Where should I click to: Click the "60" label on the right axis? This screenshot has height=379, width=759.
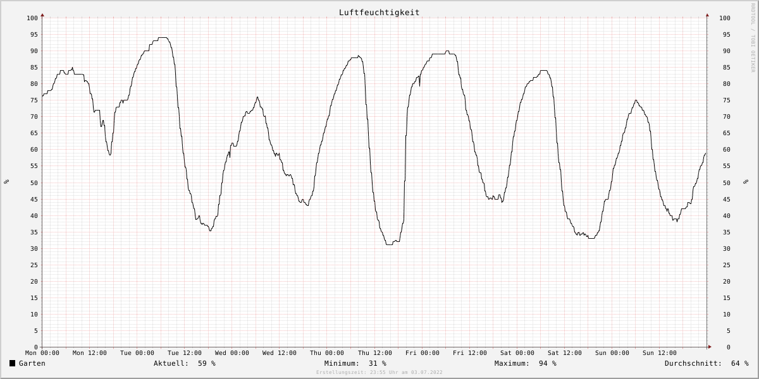pyautogui.click(x=726, y=150)
